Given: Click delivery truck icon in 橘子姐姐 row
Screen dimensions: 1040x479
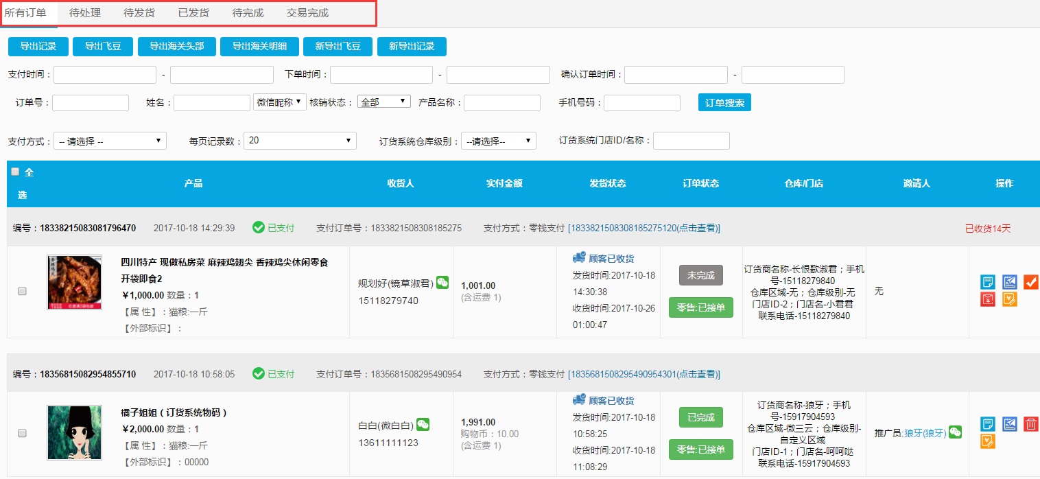Looking at the screenshot, I should pos(579,400).
